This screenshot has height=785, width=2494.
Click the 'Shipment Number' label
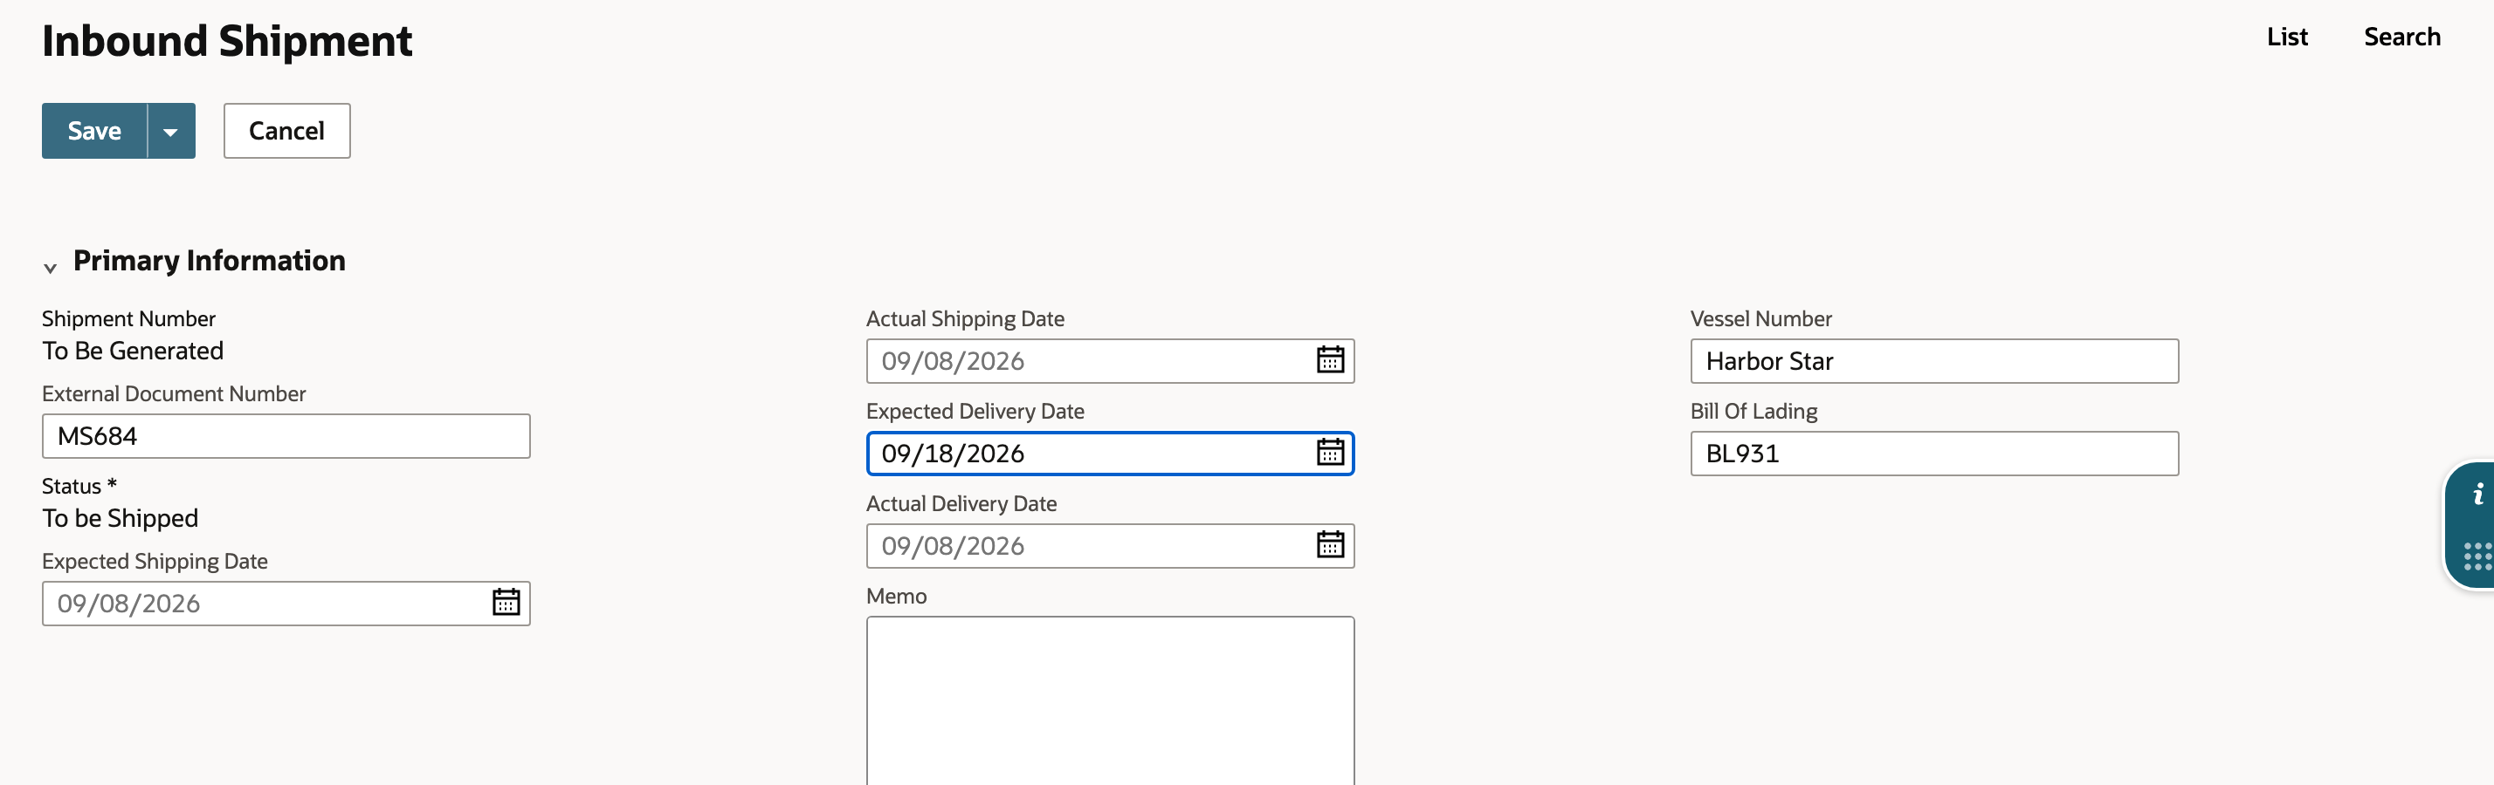pos(128,318)
